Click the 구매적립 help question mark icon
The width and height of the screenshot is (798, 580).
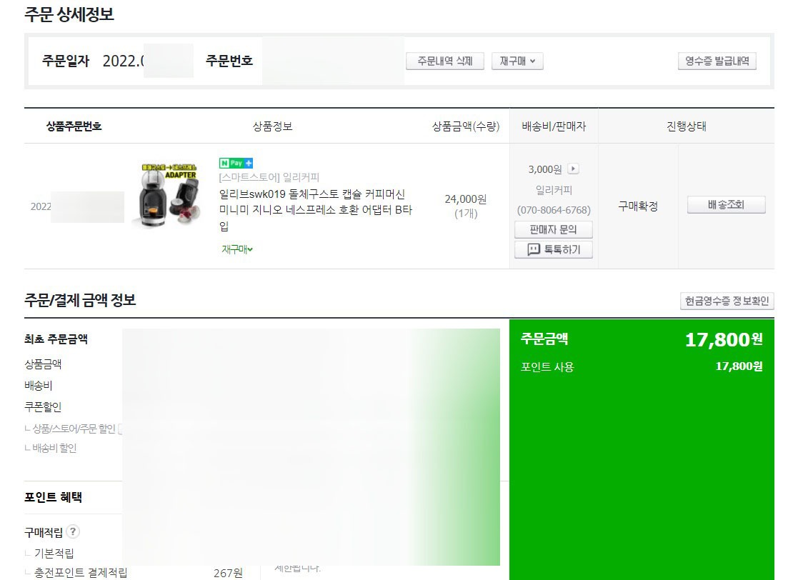[73, 531]
